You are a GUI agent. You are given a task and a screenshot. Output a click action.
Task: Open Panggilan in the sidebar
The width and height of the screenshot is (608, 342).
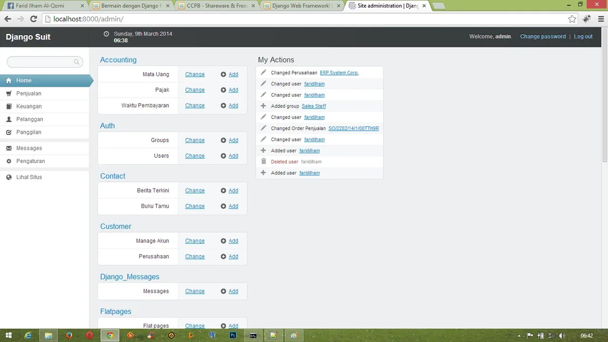[45, 132]
